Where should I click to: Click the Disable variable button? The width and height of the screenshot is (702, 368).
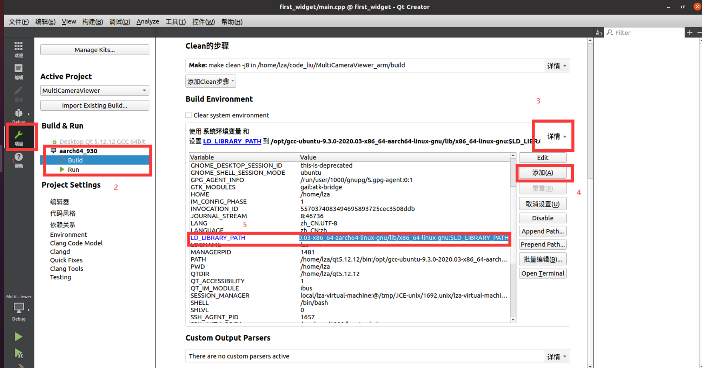(x=542, y=218)
